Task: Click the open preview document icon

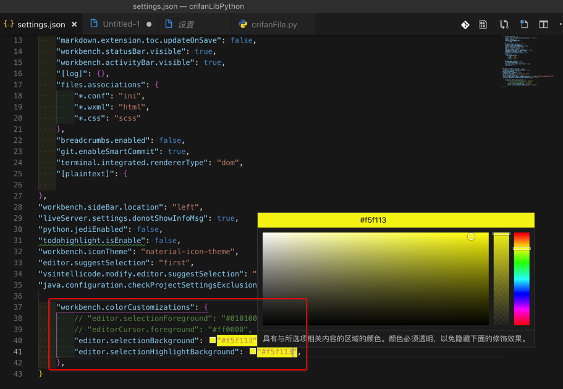Action: tap(483, 24)
